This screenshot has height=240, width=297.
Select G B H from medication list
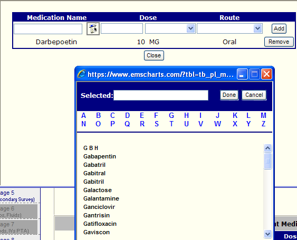tap(91, 148)
